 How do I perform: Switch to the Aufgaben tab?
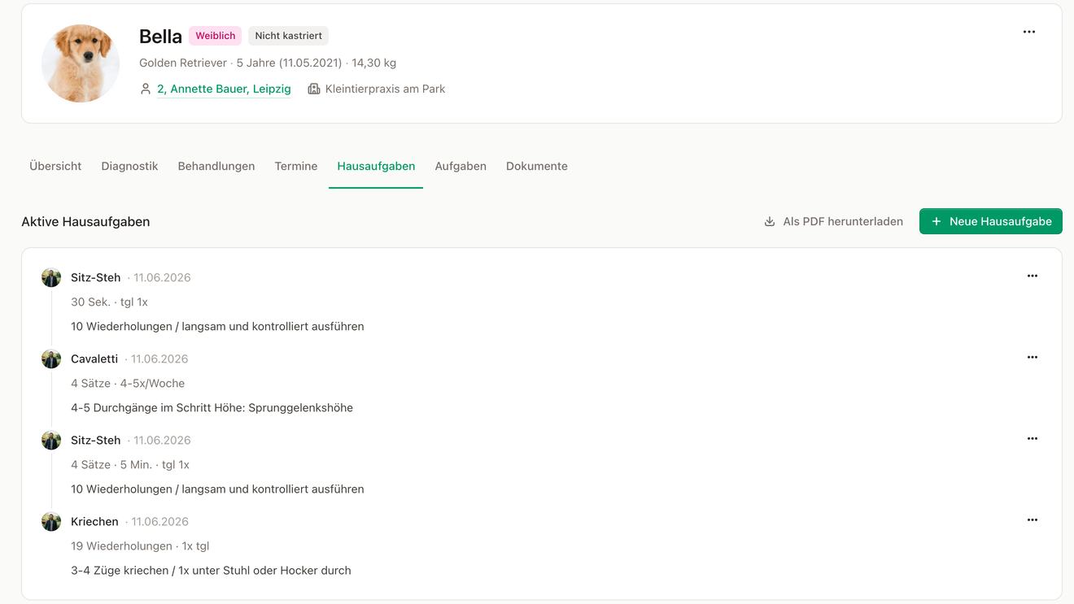pos(461,166)
